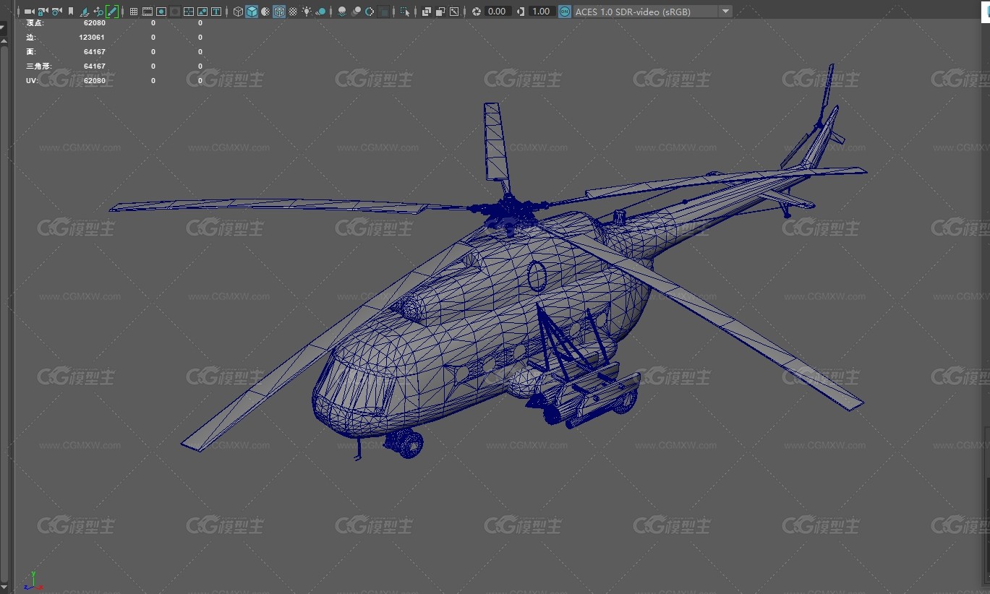Click the UV count label
Viewport: 990px width, 594px height.
click(x=30, y=80)
